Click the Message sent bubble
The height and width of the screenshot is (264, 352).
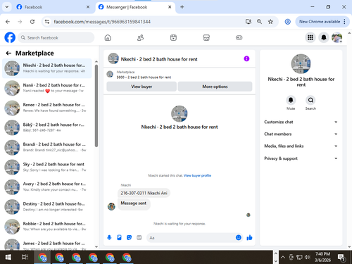134,203
